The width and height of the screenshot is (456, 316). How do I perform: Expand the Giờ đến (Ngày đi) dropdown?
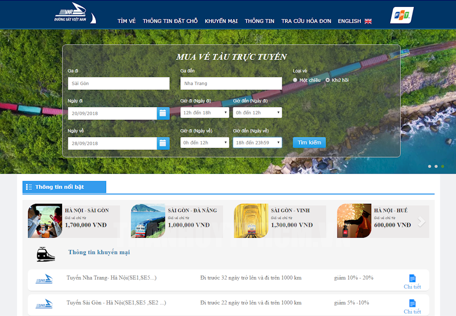(257, 113)
